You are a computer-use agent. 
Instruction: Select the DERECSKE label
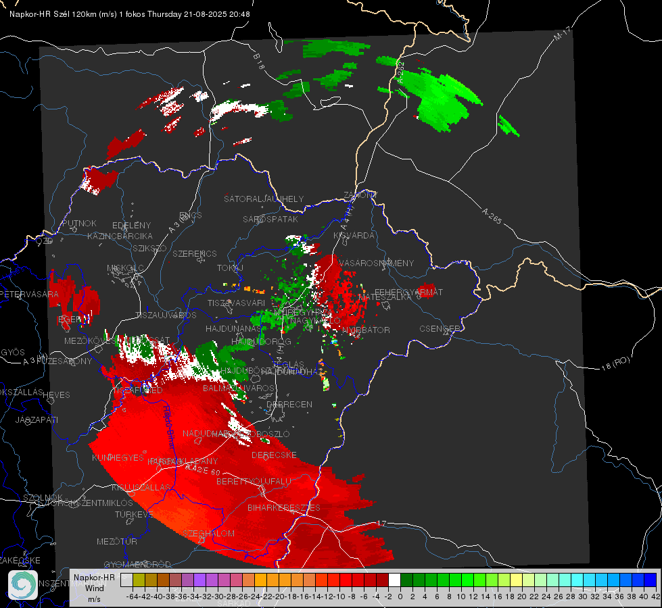(274, 455)
